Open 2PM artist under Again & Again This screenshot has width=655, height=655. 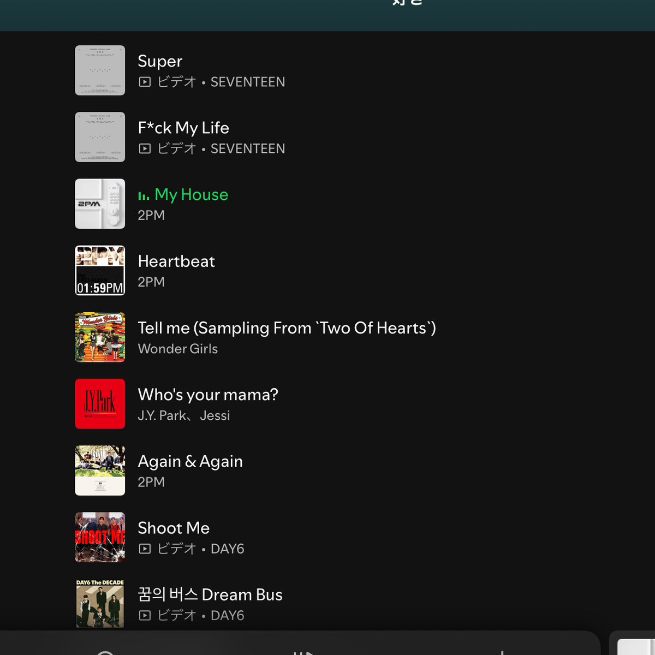(151, 482)
